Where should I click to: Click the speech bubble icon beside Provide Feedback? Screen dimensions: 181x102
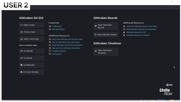[x=50, y=51]
